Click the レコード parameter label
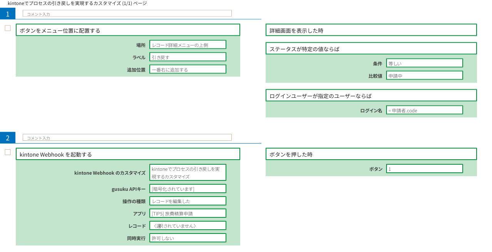The width and height of the screenshot is (492, 252). pyautogui.click(x=137, y=226)
